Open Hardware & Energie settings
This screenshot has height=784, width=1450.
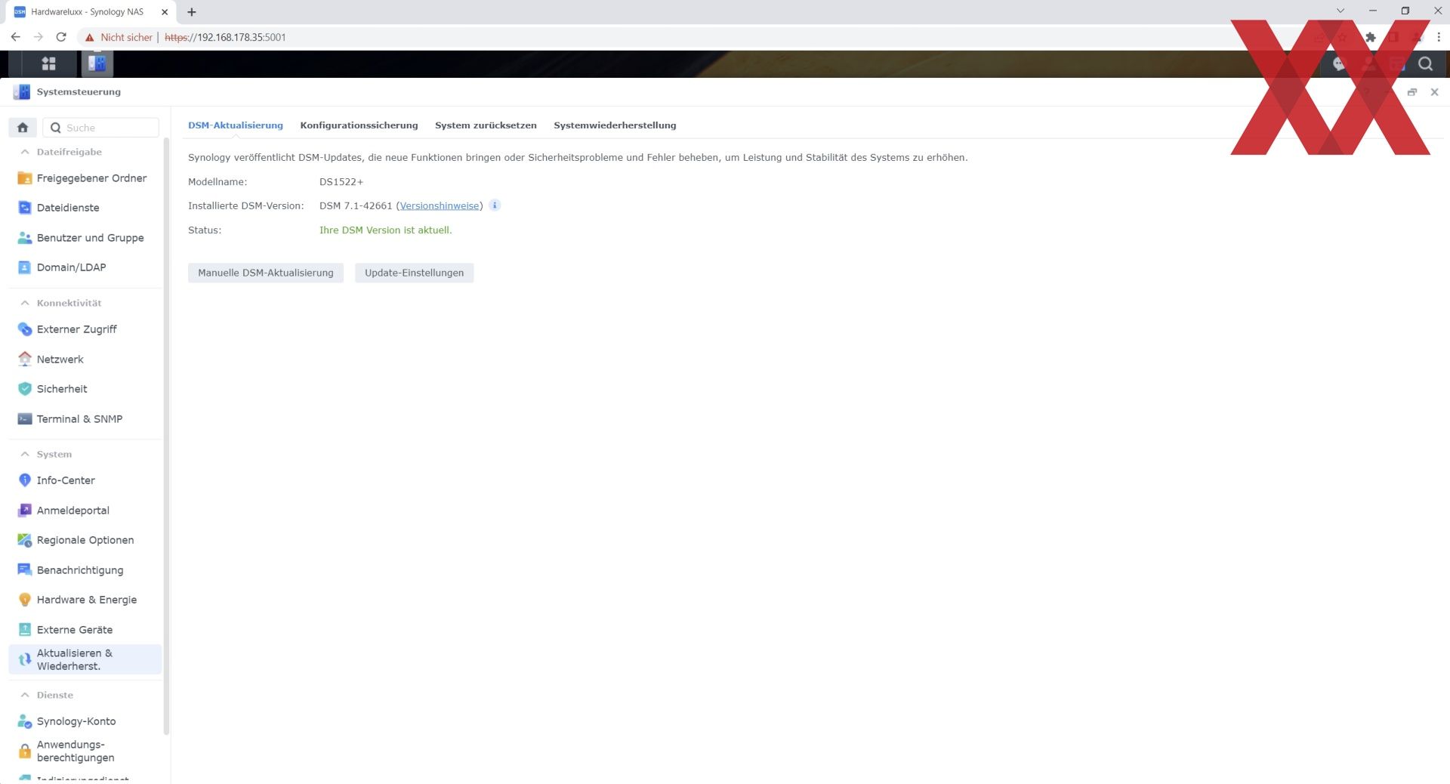pos(85,600)
